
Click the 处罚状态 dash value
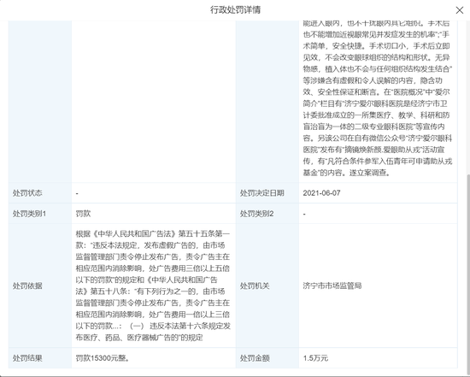[x=77, y=193]
